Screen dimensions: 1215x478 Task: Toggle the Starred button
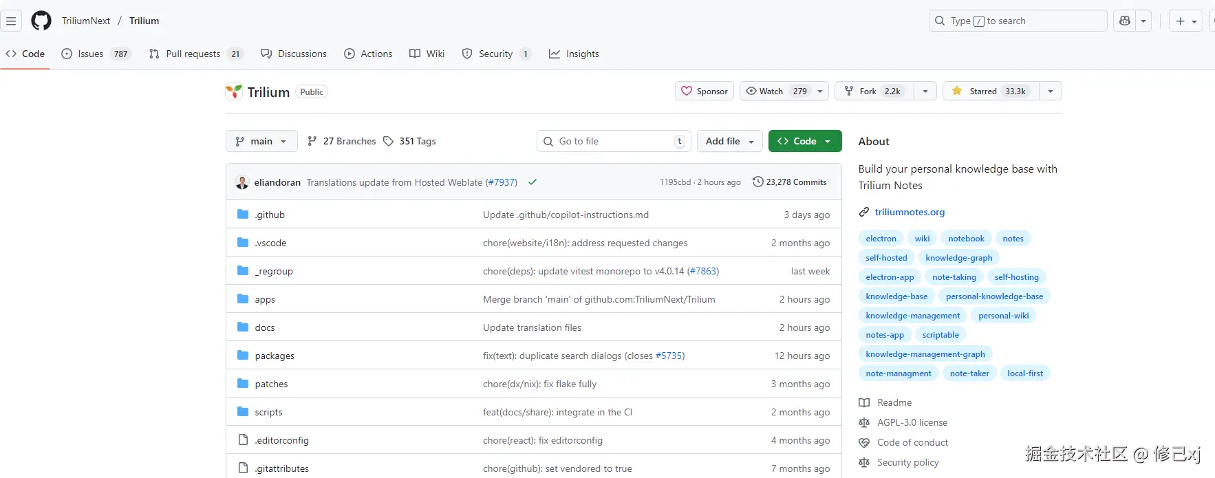click(x=990, y=91)
